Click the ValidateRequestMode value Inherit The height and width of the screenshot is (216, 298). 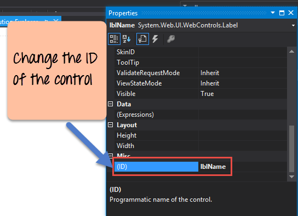pos(243,73)
